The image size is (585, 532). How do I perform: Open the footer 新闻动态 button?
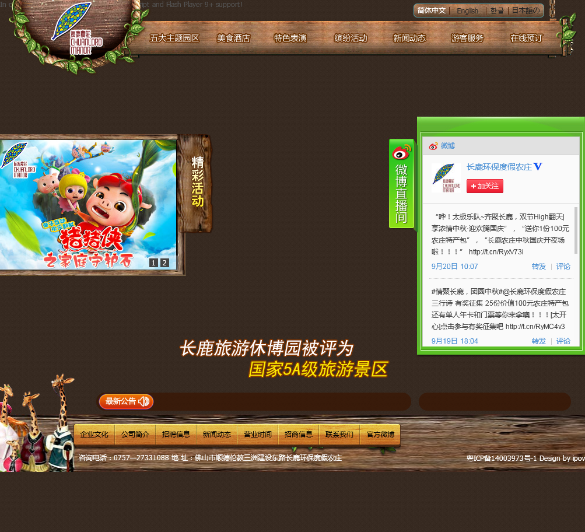pyautogui.click(x=217, y=434)
